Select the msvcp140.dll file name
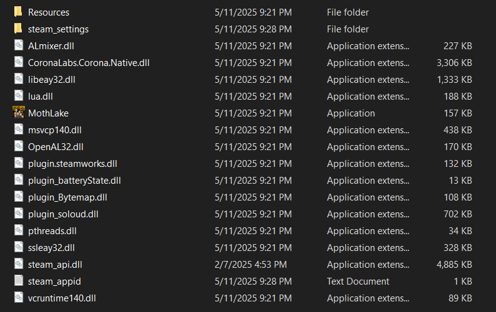This screenshot has height=312, width=496. pyautogui.click(x=55, y=130)
